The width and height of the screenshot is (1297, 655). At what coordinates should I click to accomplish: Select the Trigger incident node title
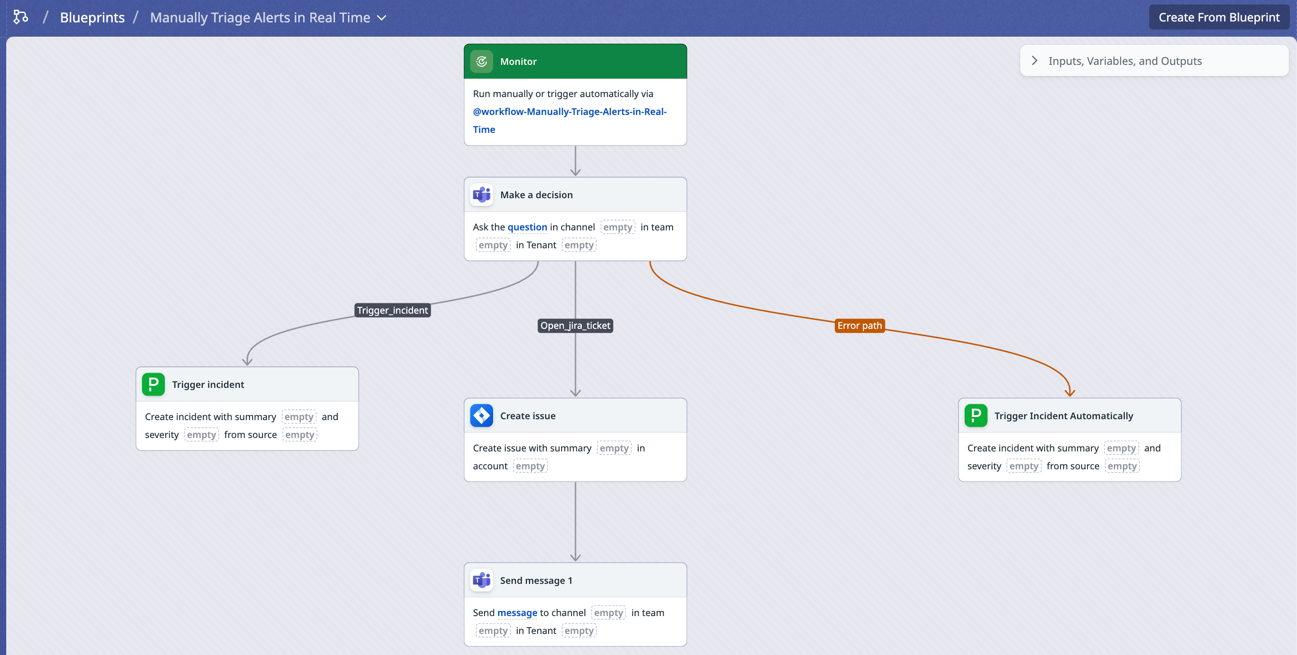208,384
